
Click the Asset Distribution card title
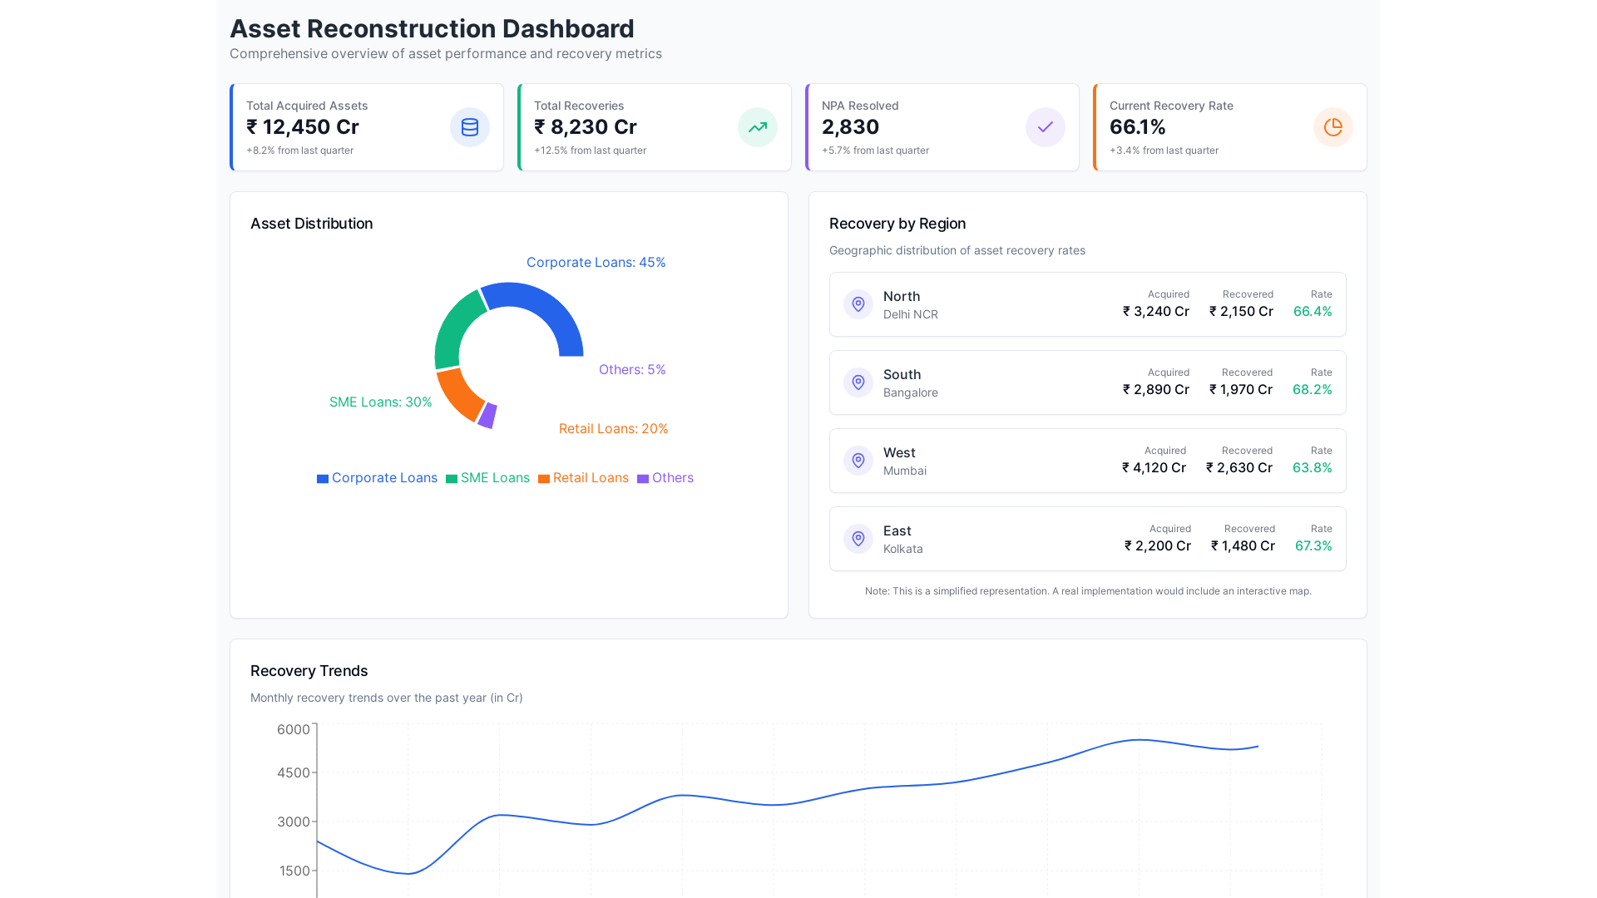pos(312,224)
